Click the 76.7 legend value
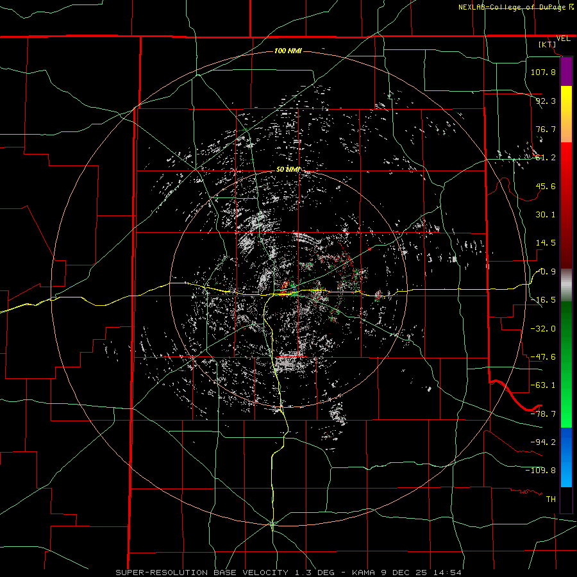 click(546, 129)
